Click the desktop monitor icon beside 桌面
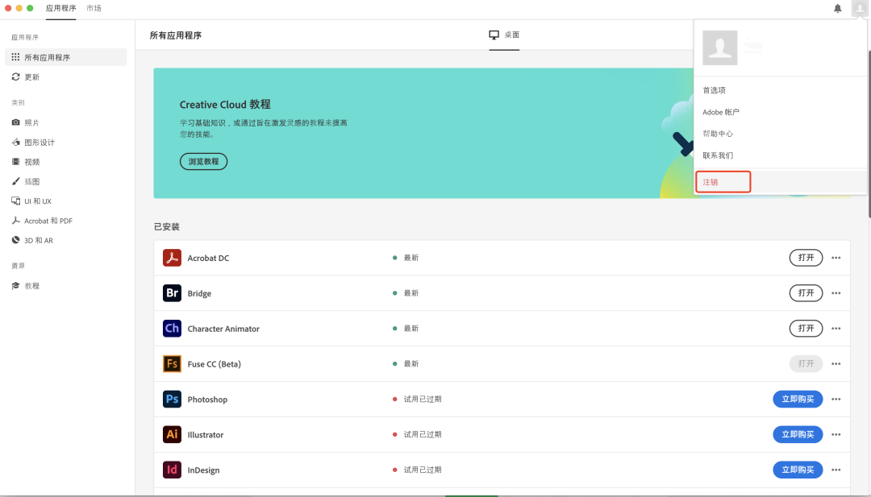 point(494,35)
